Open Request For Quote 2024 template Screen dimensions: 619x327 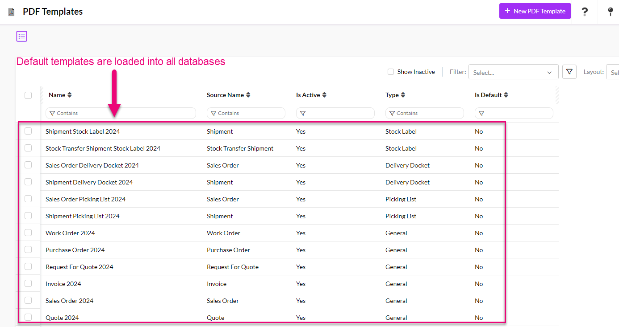[79, 267]
